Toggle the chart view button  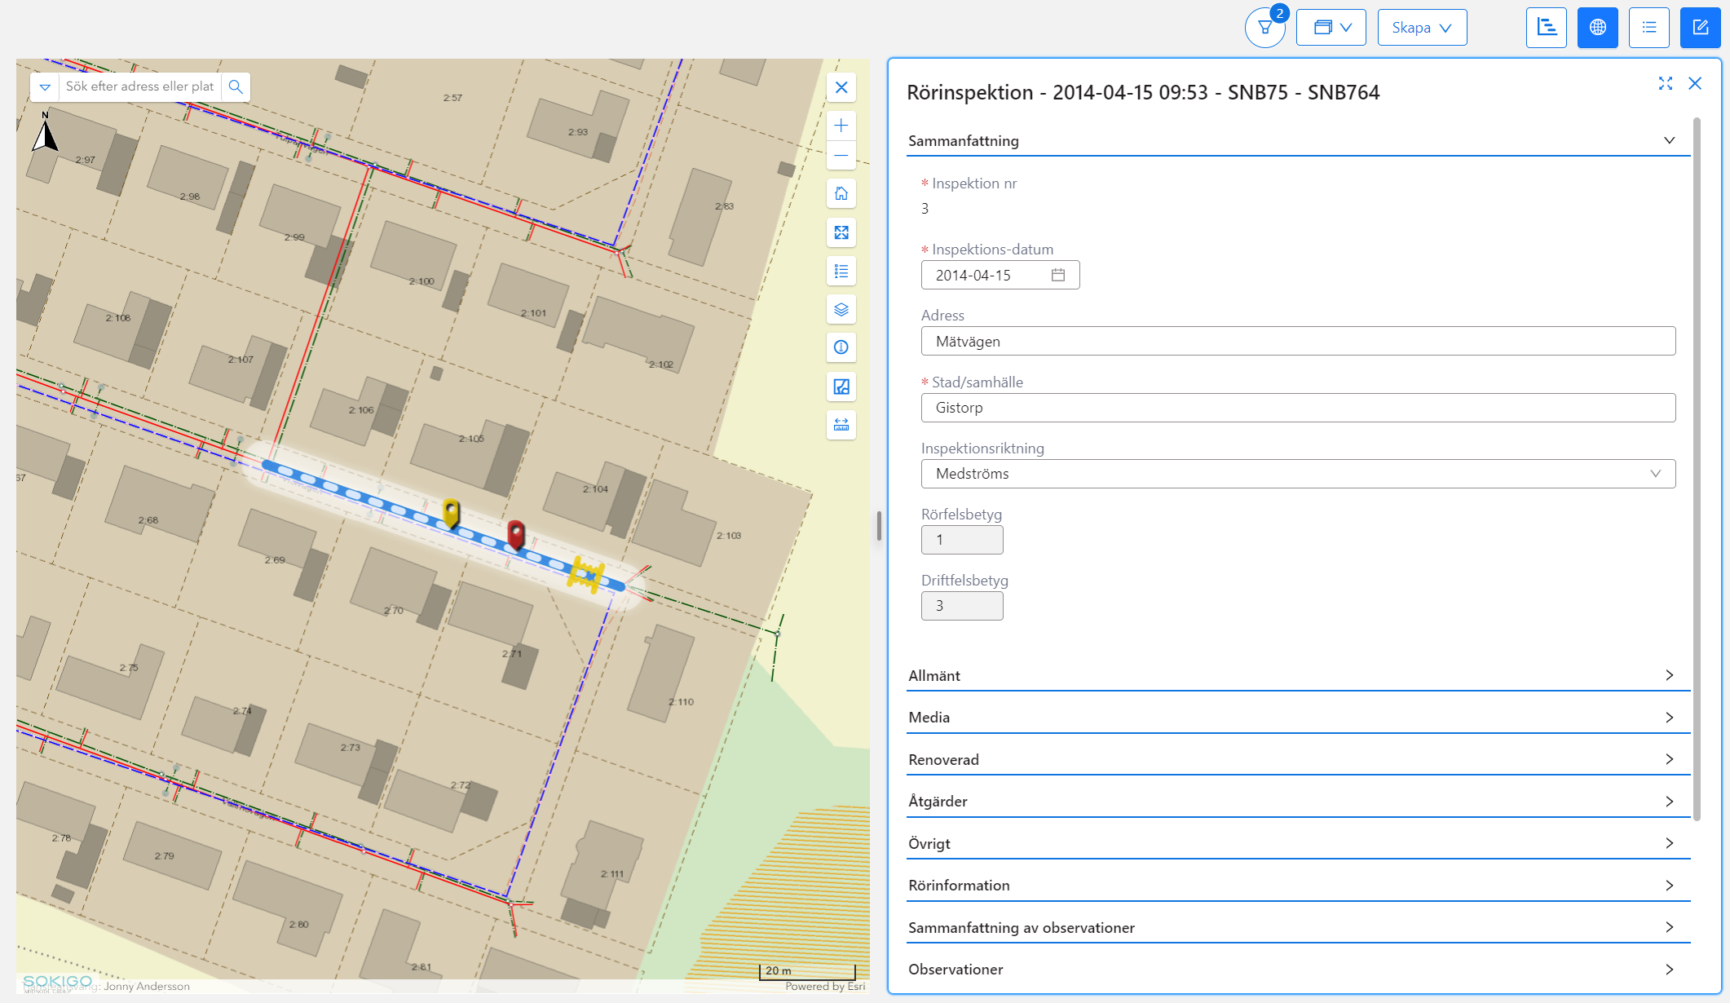1546,28
